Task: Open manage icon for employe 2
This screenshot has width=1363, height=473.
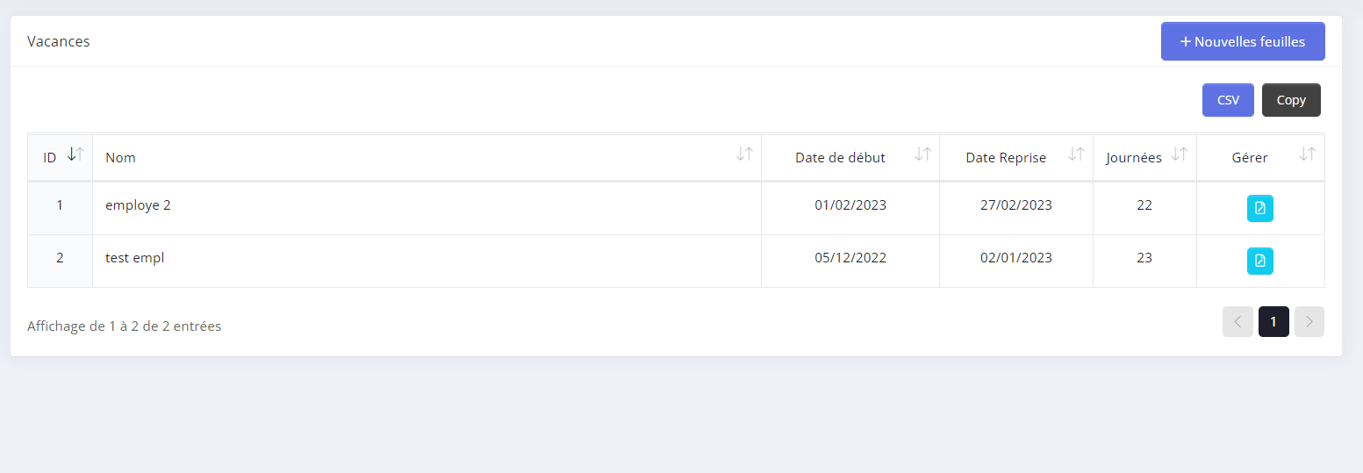Action: [1259, 208]
